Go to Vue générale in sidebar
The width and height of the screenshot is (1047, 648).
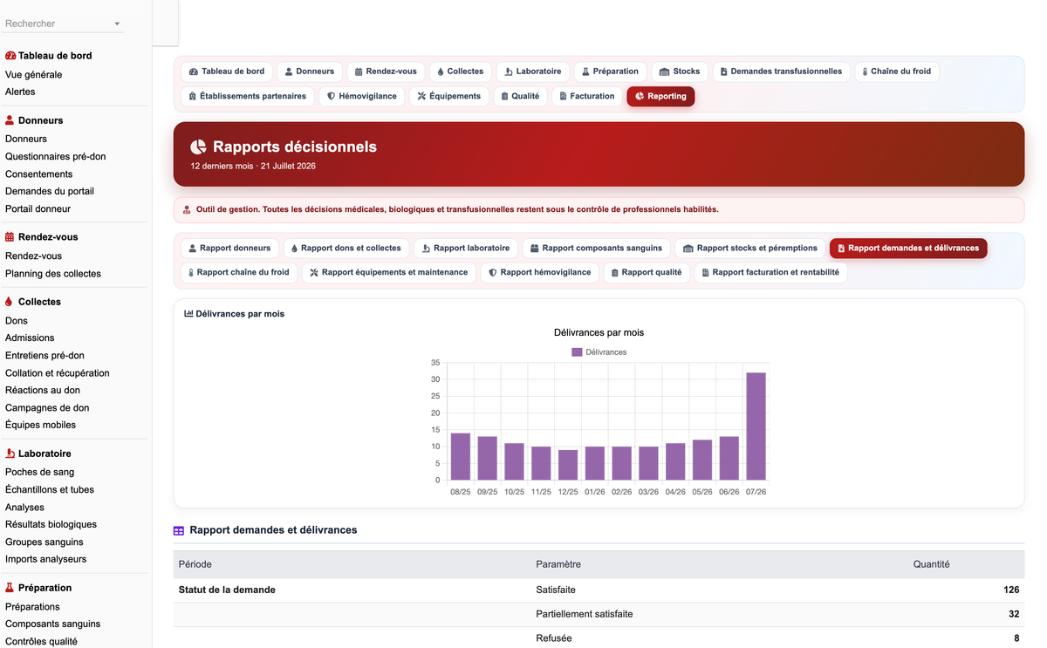pyautogui.click(x=33, y=74)
